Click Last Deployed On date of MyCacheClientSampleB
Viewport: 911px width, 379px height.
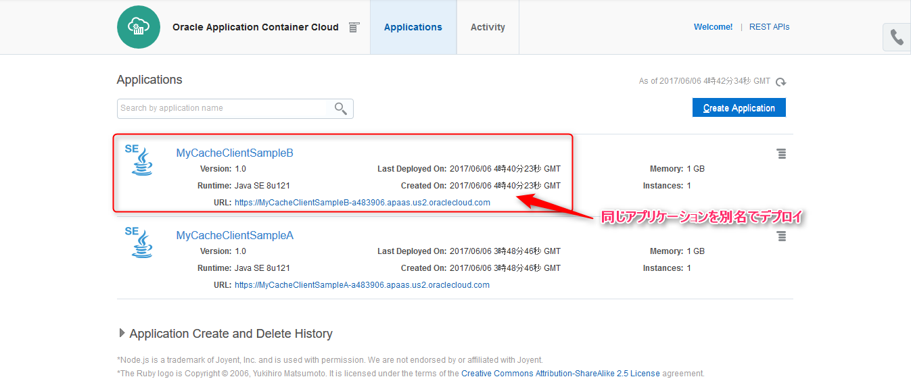tap(505, 169)
